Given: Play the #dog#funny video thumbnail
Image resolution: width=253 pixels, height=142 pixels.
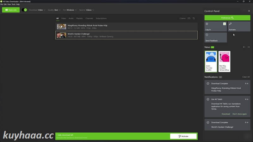Looking at the screenshot, I should [61, 27].
